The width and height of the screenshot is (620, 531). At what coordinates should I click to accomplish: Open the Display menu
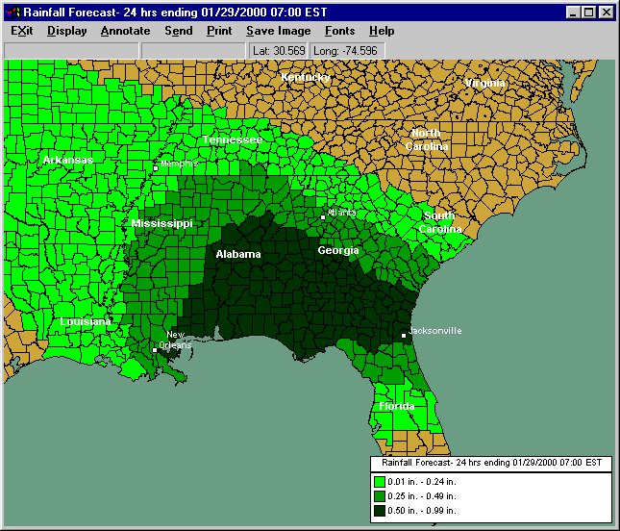[x=66, y=31]
